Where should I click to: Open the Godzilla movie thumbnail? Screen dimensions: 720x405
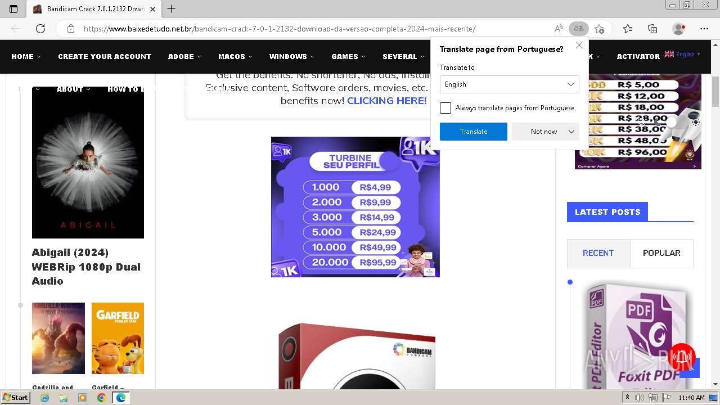pos(58,338)
